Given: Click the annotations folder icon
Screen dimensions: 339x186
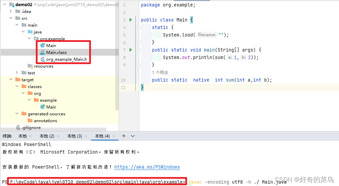Looking at the screenshot, I should [30, 120].
